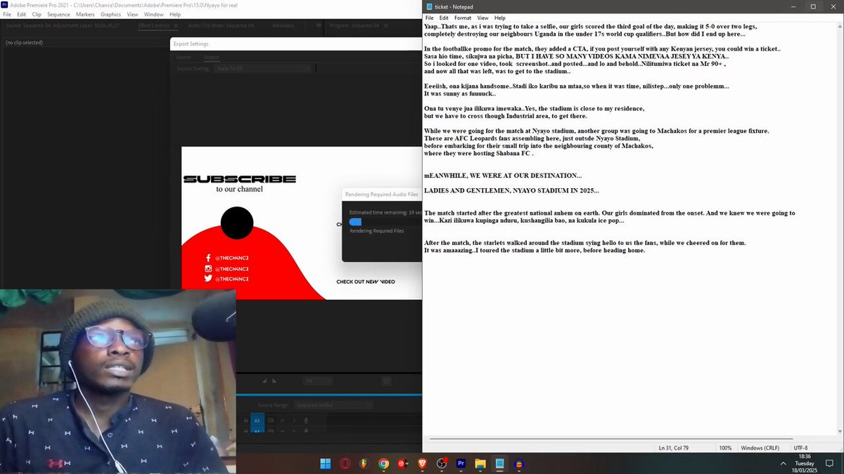Show overflow panels with double chevron
844x474 pixels.
(319, 25)
